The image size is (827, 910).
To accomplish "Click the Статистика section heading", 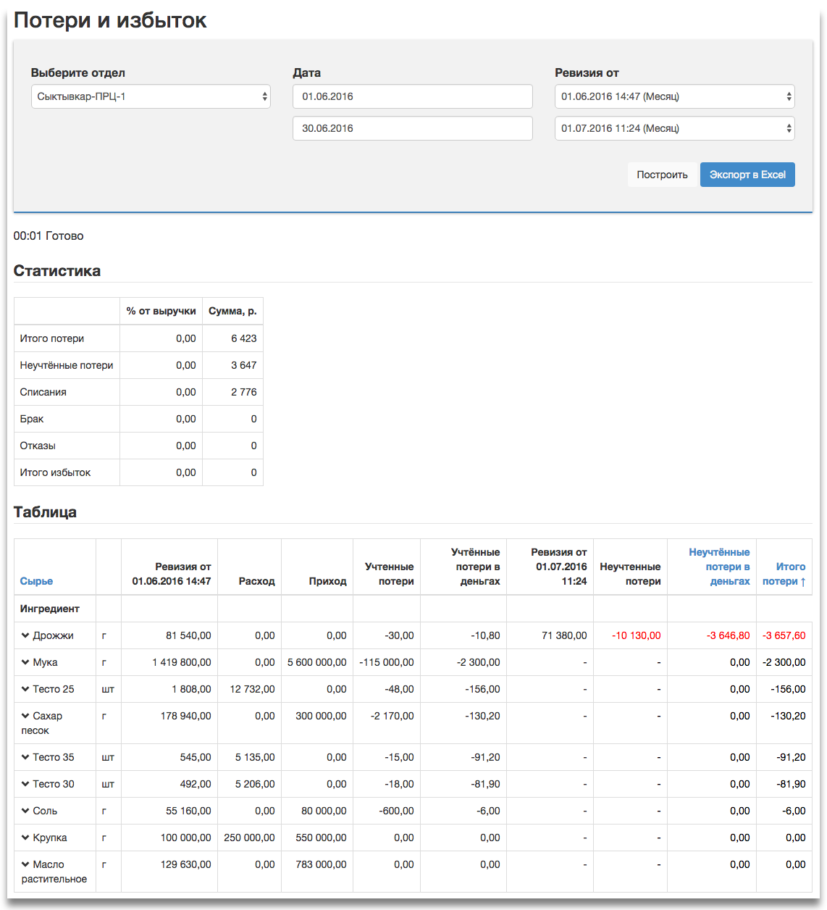I will click(x=57, y=271).
